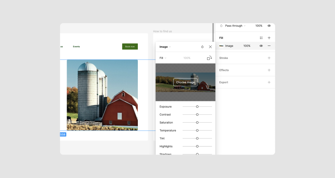Viewport: 335px width, 178px height.
Task: Click the Stroke section label
Action: (223, 58)
